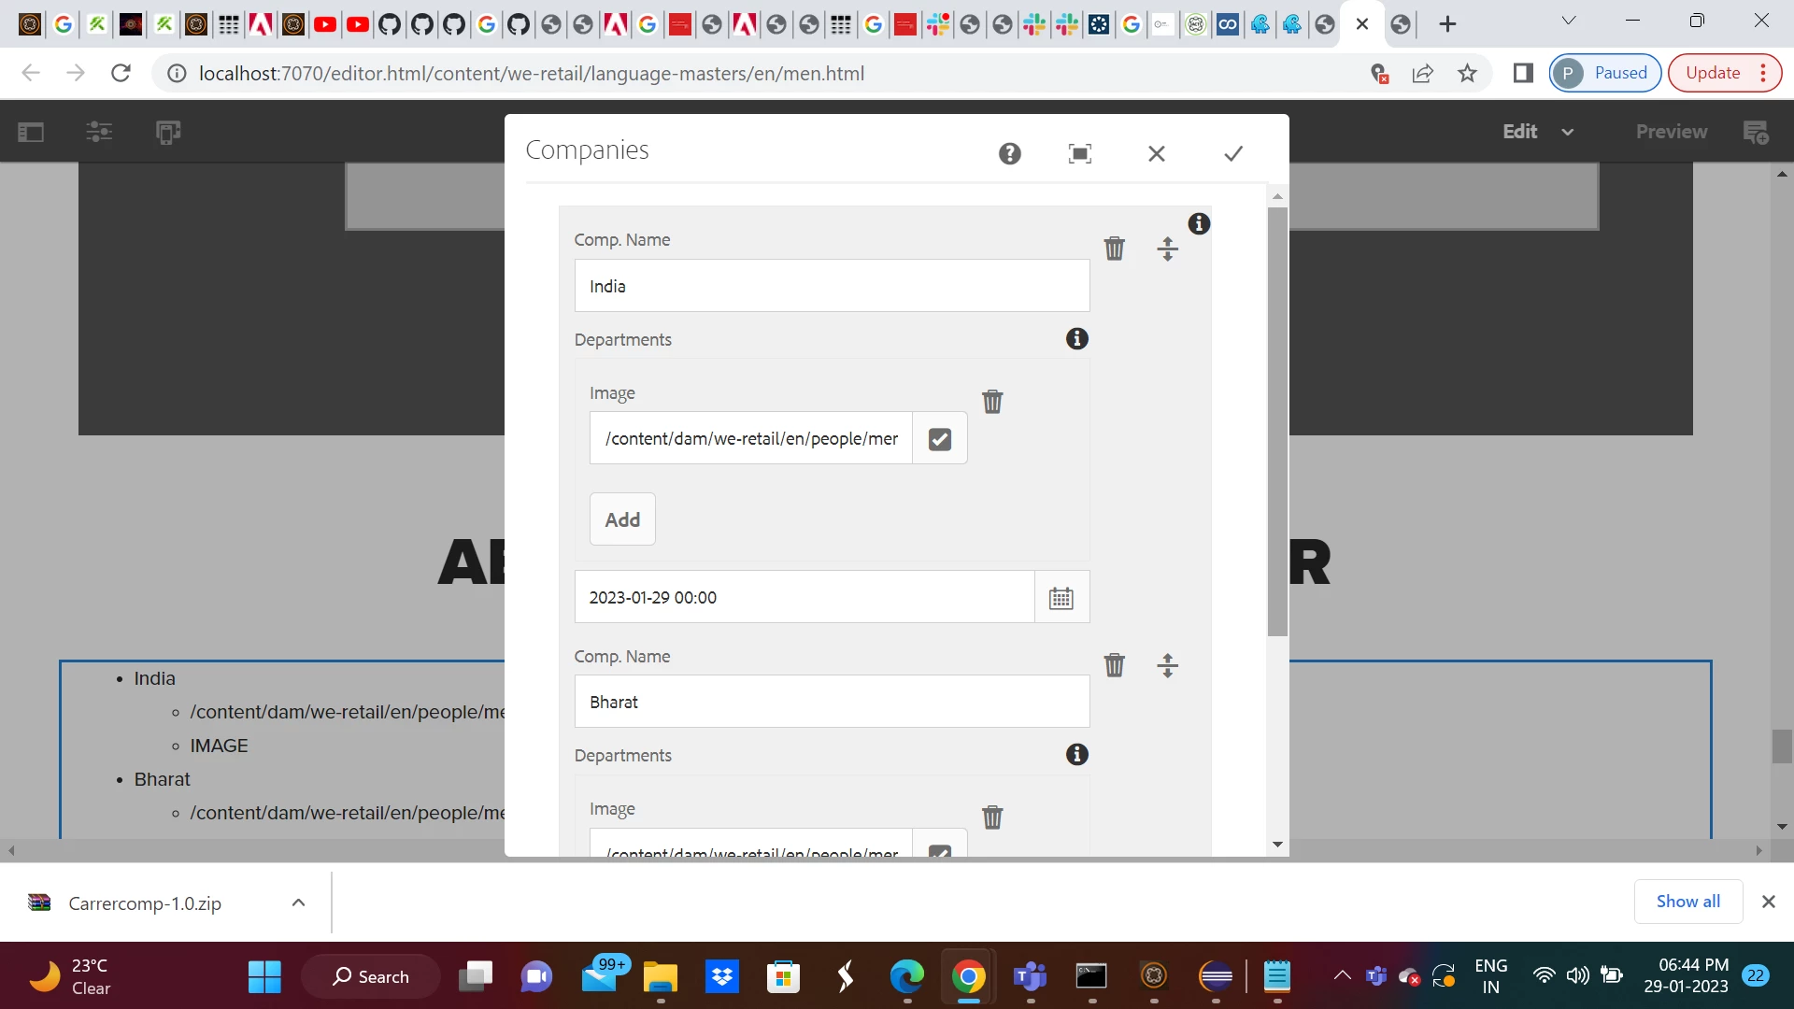Toggle fullscreen mode for Companies dialog
1794x1009 pixels.
coord(1079,153)
